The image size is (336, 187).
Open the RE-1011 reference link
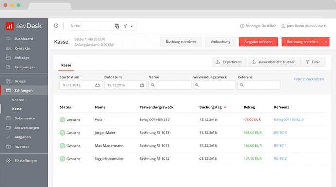pyautogui.click(x=280, y=146)
